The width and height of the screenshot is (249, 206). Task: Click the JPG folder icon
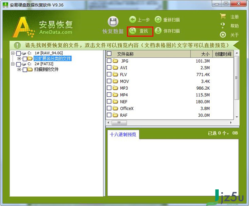(115, 61)
